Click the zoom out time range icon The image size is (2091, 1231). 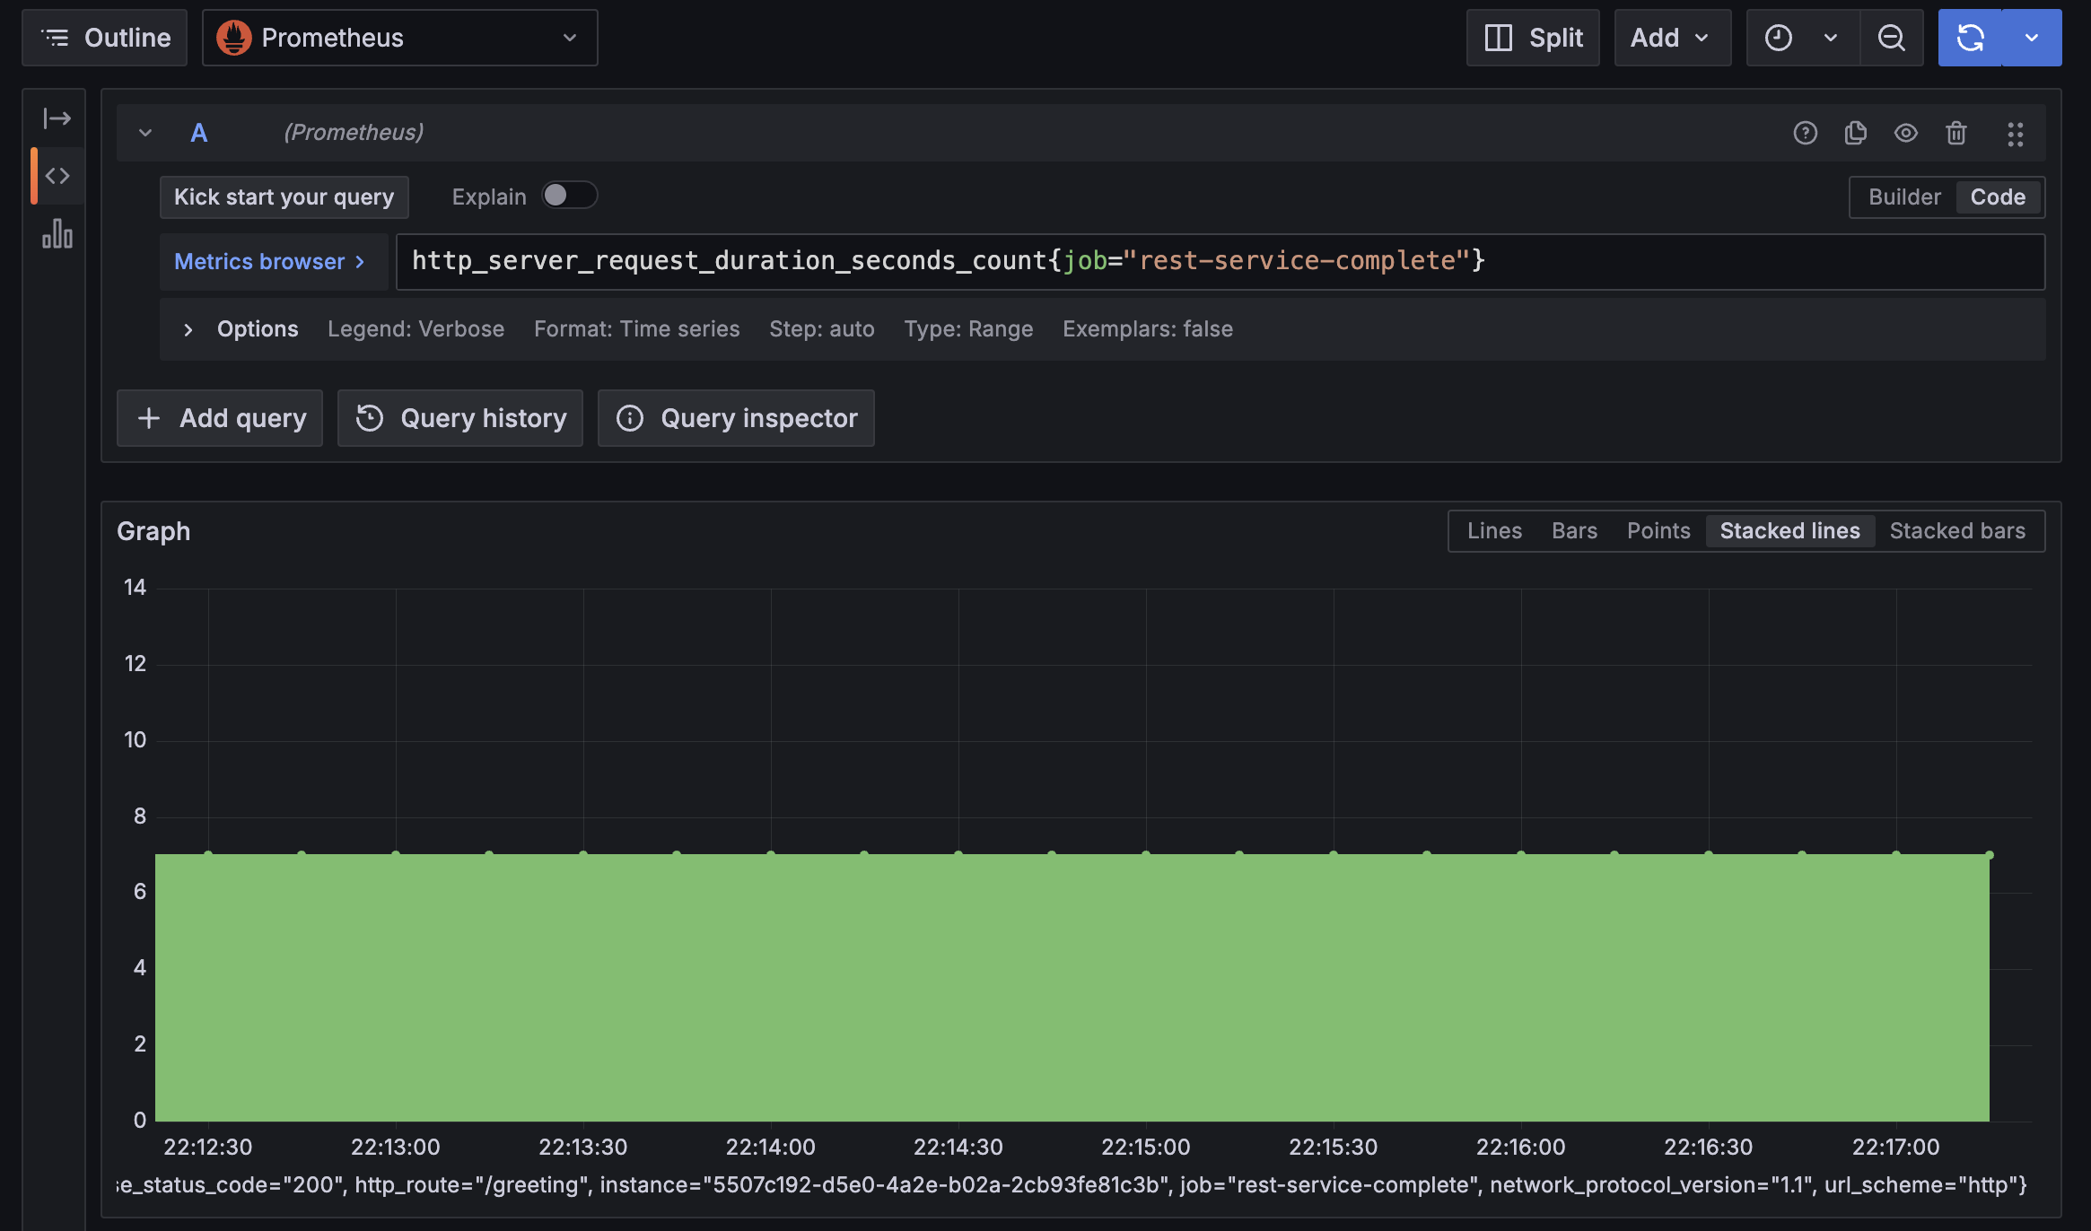pos(1892,38)
